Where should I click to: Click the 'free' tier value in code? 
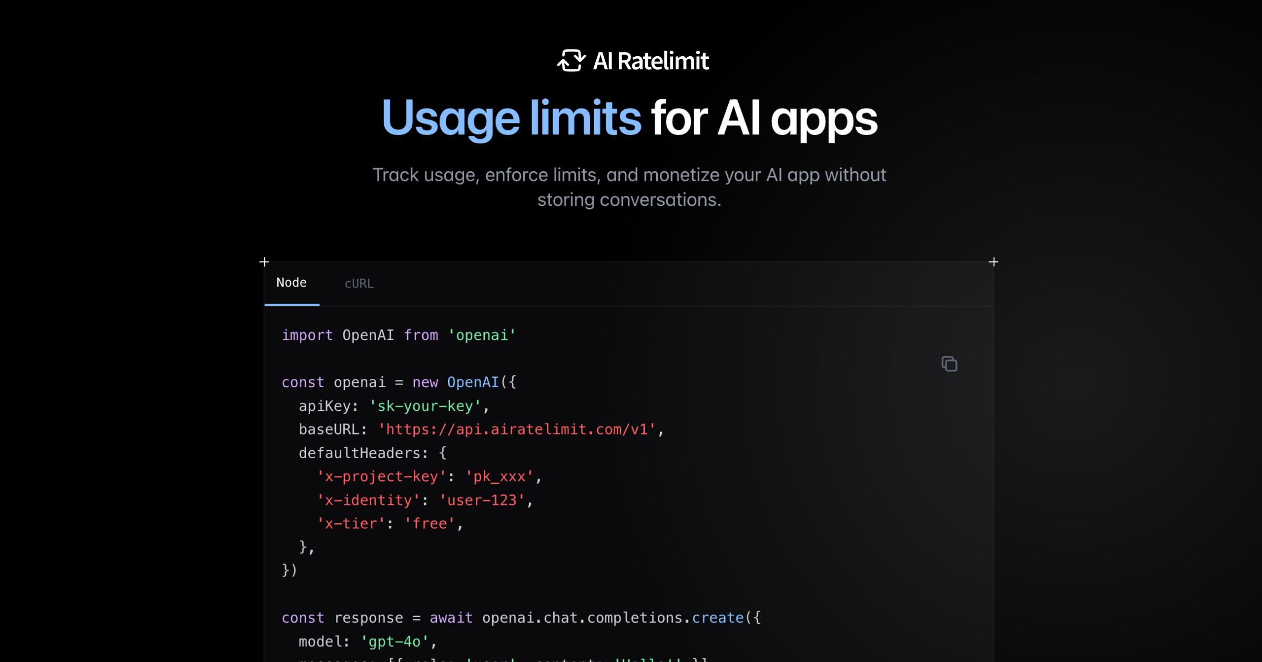(x=430, y=524)
